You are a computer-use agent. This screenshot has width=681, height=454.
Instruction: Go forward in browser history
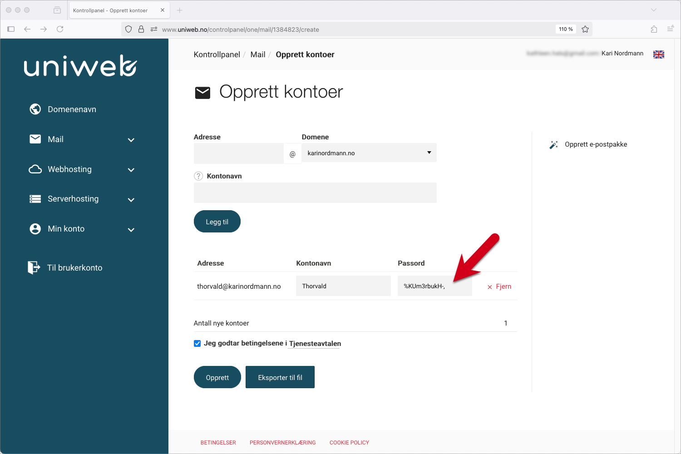44,29
